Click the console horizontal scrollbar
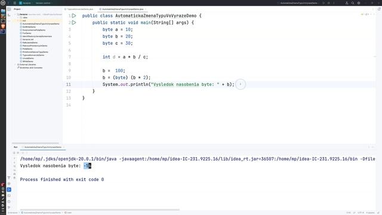 (100, 210)
